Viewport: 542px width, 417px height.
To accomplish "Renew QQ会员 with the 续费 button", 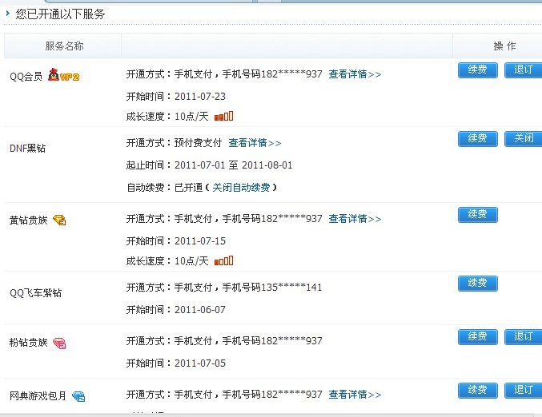I will 478,70.
